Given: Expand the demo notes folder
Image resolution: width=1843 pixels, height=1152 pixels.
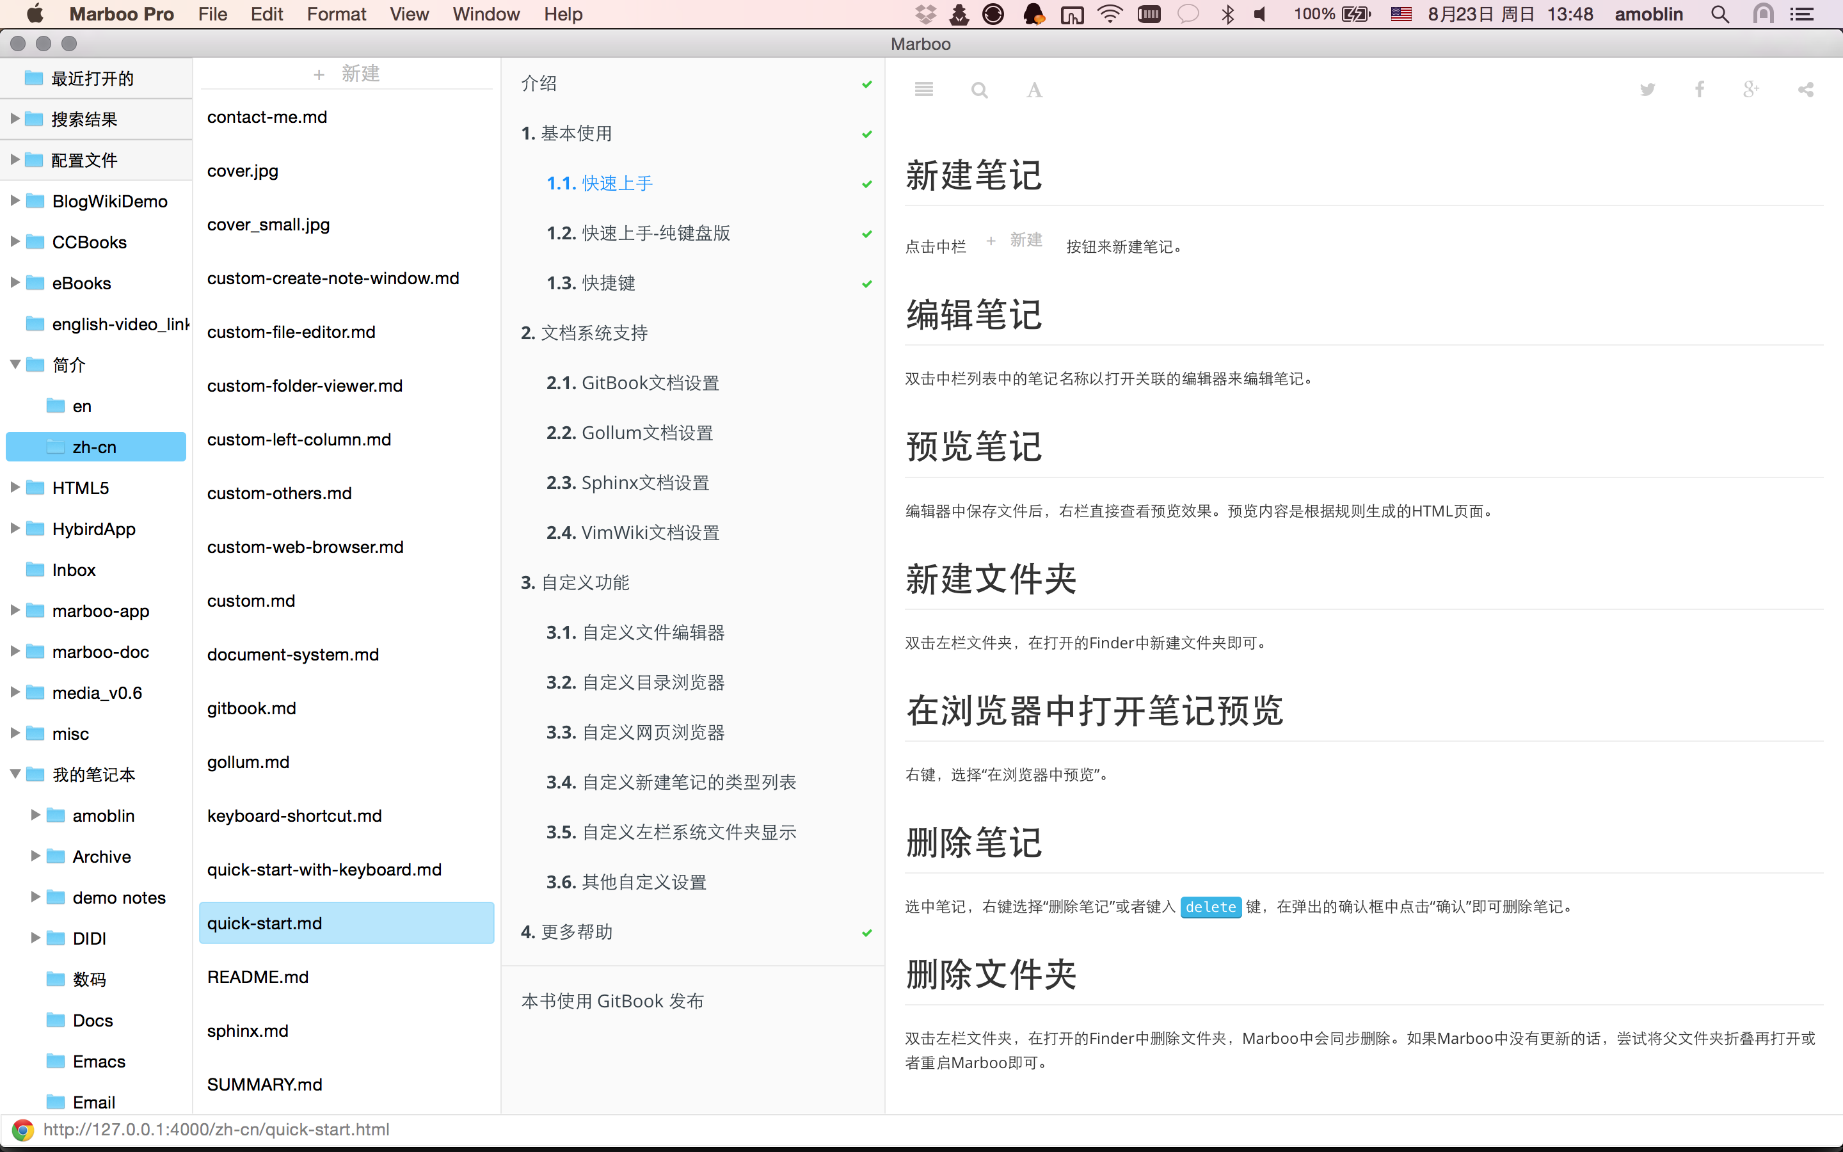Looking at the screenshot, I should [35, 897].
